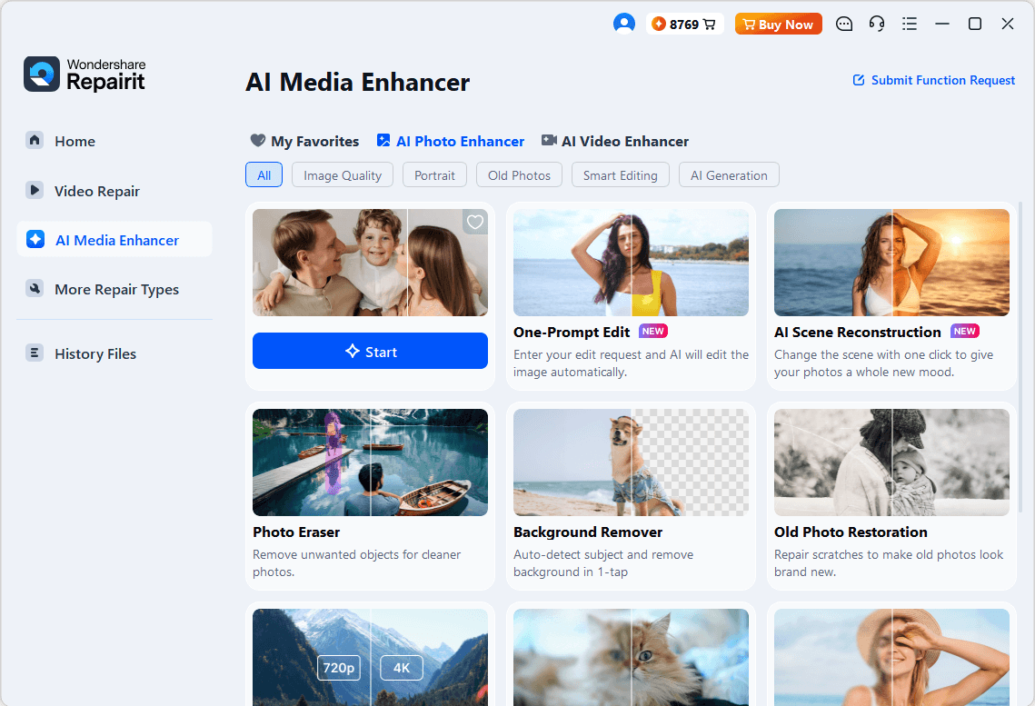This screenshot has width=1035, height=706.
Task: Open the One-Prompt Edit beach thumbnail
Action: coord(631,263)
